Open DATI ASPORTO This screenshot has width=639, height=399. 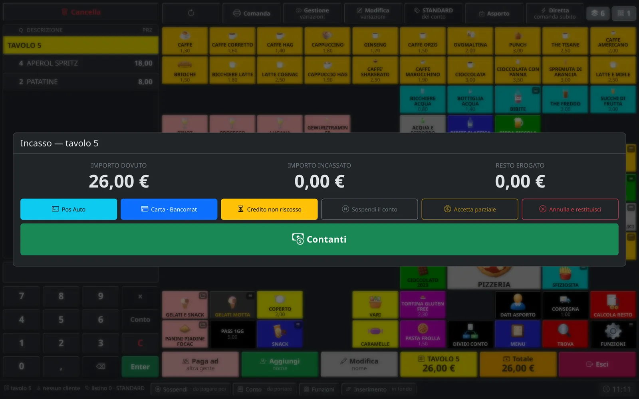coord(518,305)
